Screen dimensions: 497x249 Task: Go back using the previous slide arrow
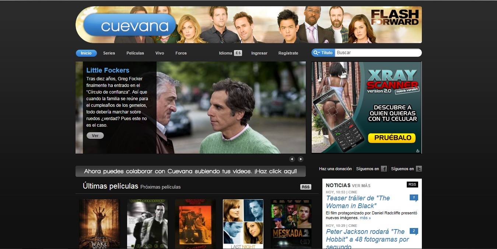tap(292, 159)
